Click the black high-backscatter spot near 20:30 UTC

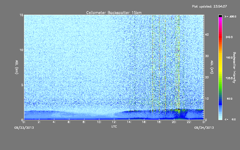178,109
